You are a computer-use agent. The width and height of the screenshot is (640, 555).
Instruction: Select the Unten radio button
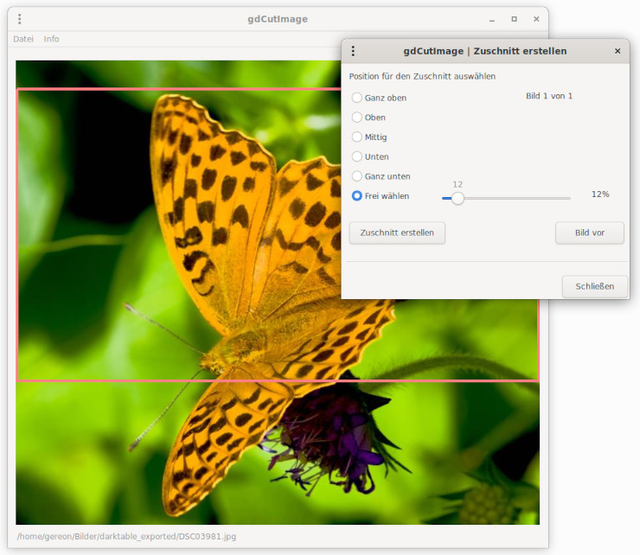(357, 156)
